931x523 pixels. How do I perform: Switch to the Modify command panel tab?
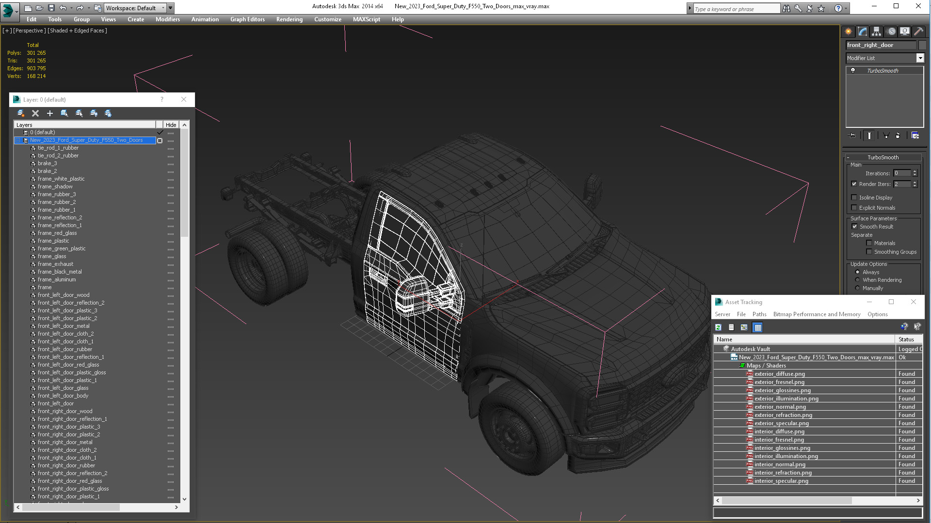(862, 31)
